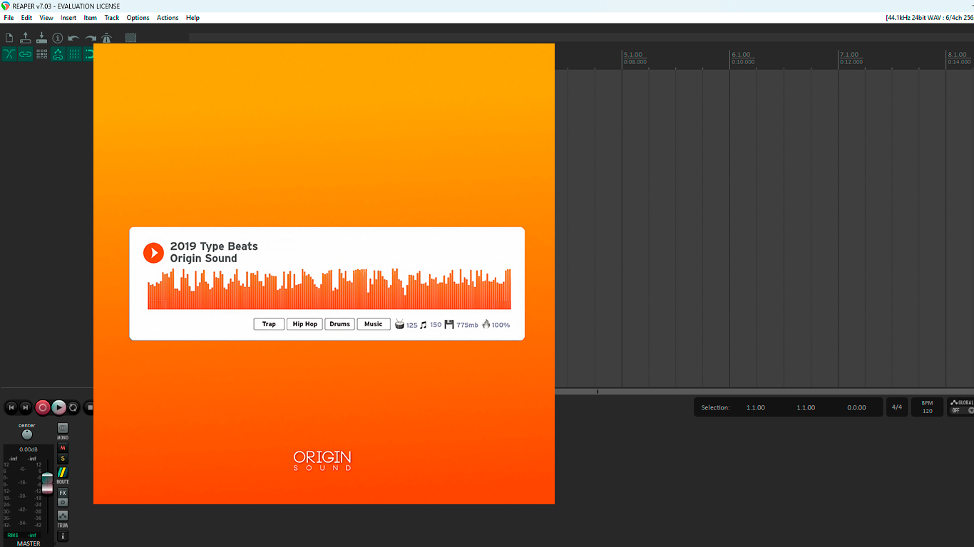
Task: Click the horizontal scrollbar under the arrange view
Action: point(764,392)
